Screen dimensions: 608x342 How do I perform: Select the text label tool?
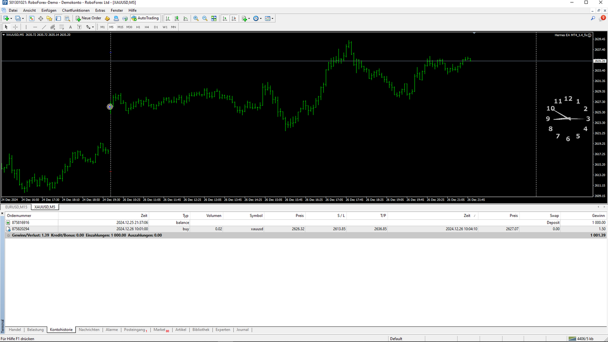click(79, 27)
